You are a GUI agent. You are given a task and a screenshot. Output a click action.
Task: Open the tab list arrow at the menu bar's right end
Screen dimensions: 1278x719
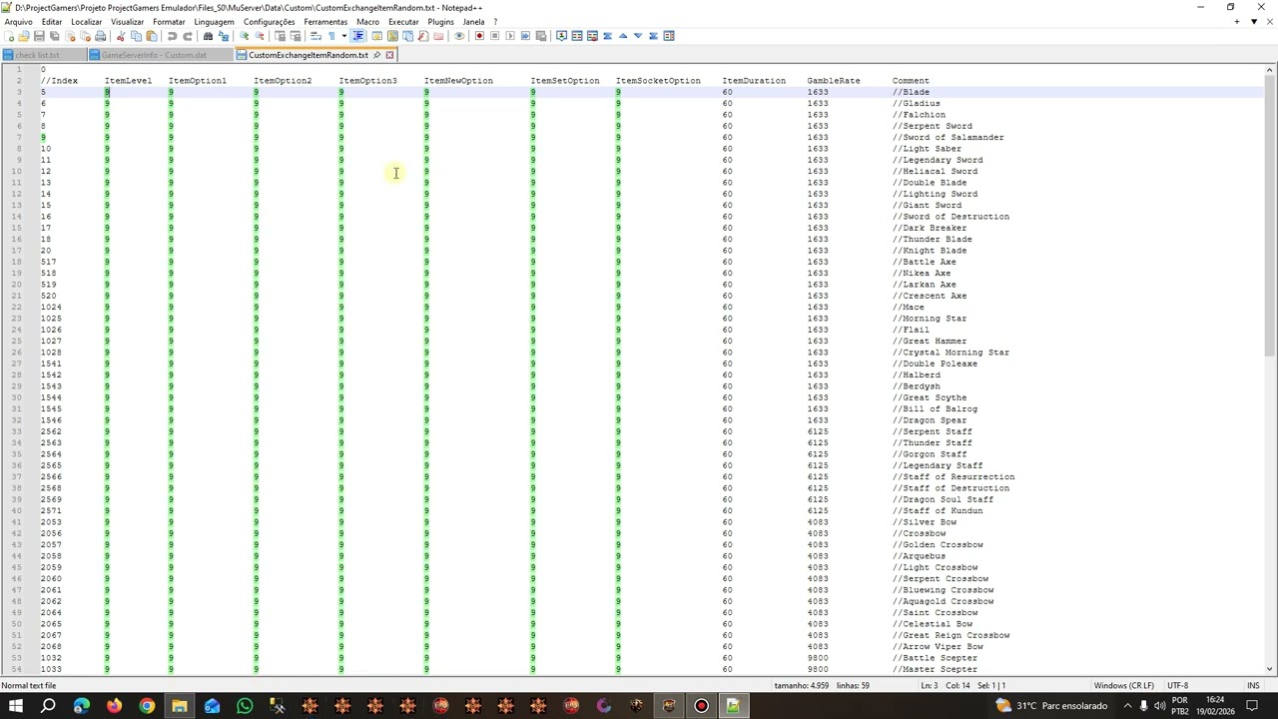[1253, 21]
